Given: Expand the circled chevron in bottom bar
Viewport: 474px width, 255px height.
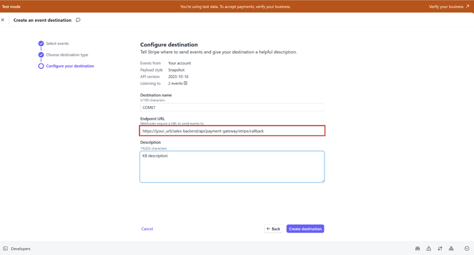Looking at the screenshot, I should (467, 248).
